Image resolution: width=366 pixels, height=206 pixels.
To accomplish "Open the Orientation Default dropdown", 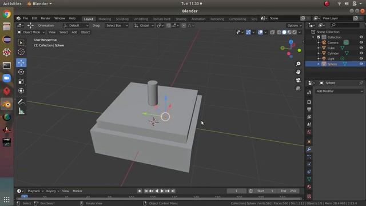I will point(76,25).
